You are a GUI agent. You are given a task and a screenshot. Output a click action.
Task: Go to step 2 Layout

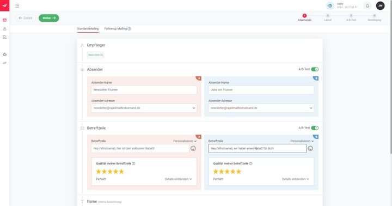pos(328,17)
